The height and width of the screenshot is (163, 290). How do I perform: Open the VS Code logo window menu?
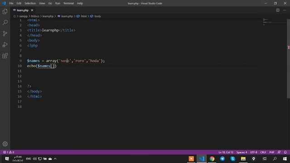(x=4, y=3)
